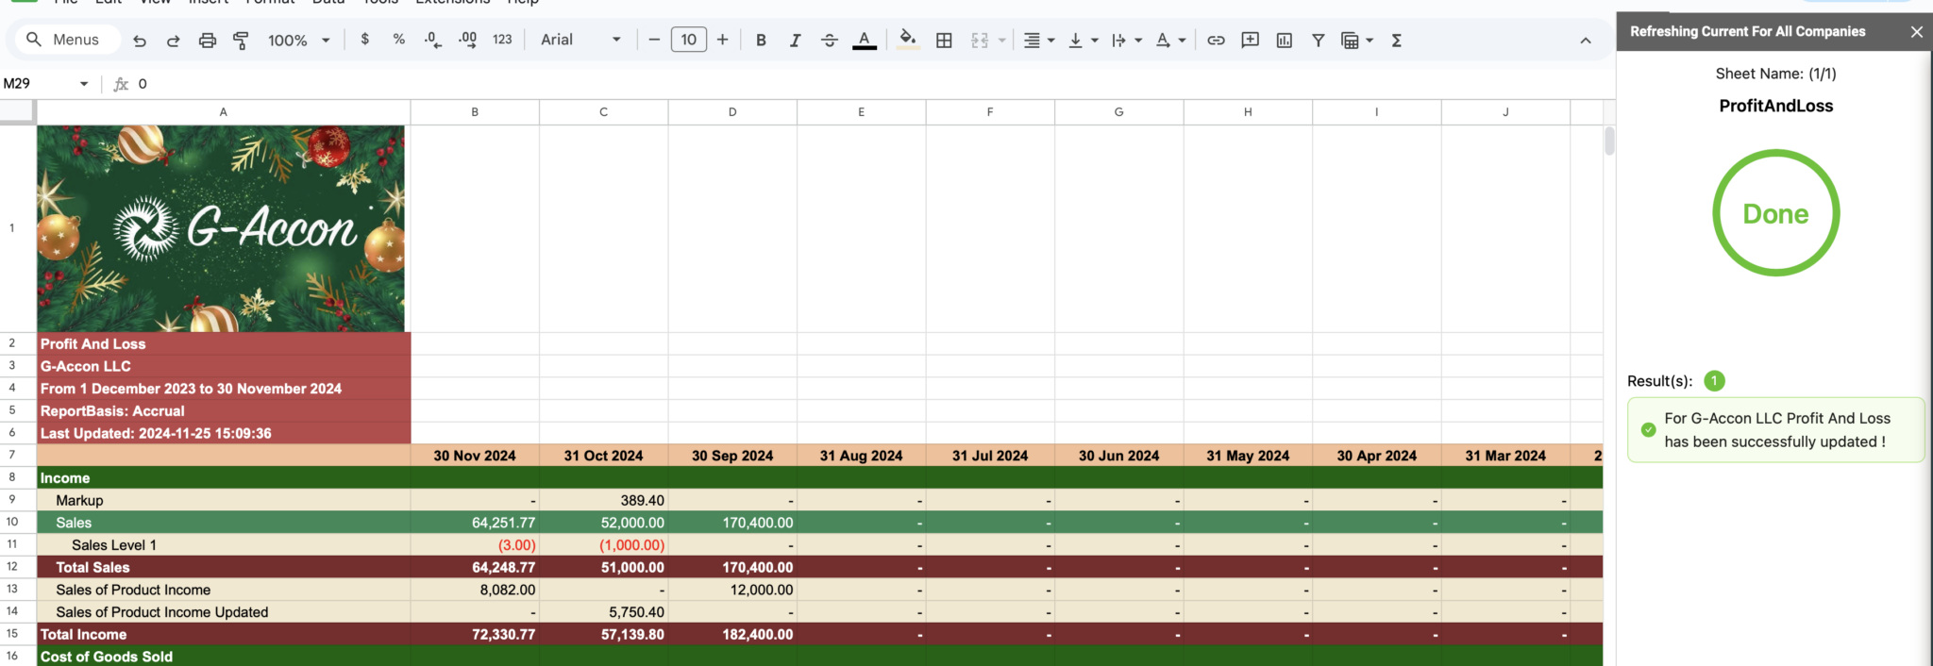The width and height of the screenshot is (1933, 666).
Task: Click the Merge cells icon
Action: coord(980,40)
